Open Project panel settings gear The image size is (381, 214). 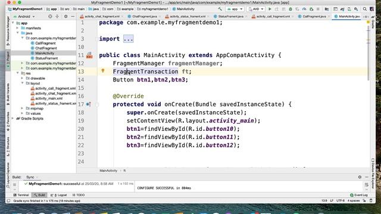pos(66,17)
